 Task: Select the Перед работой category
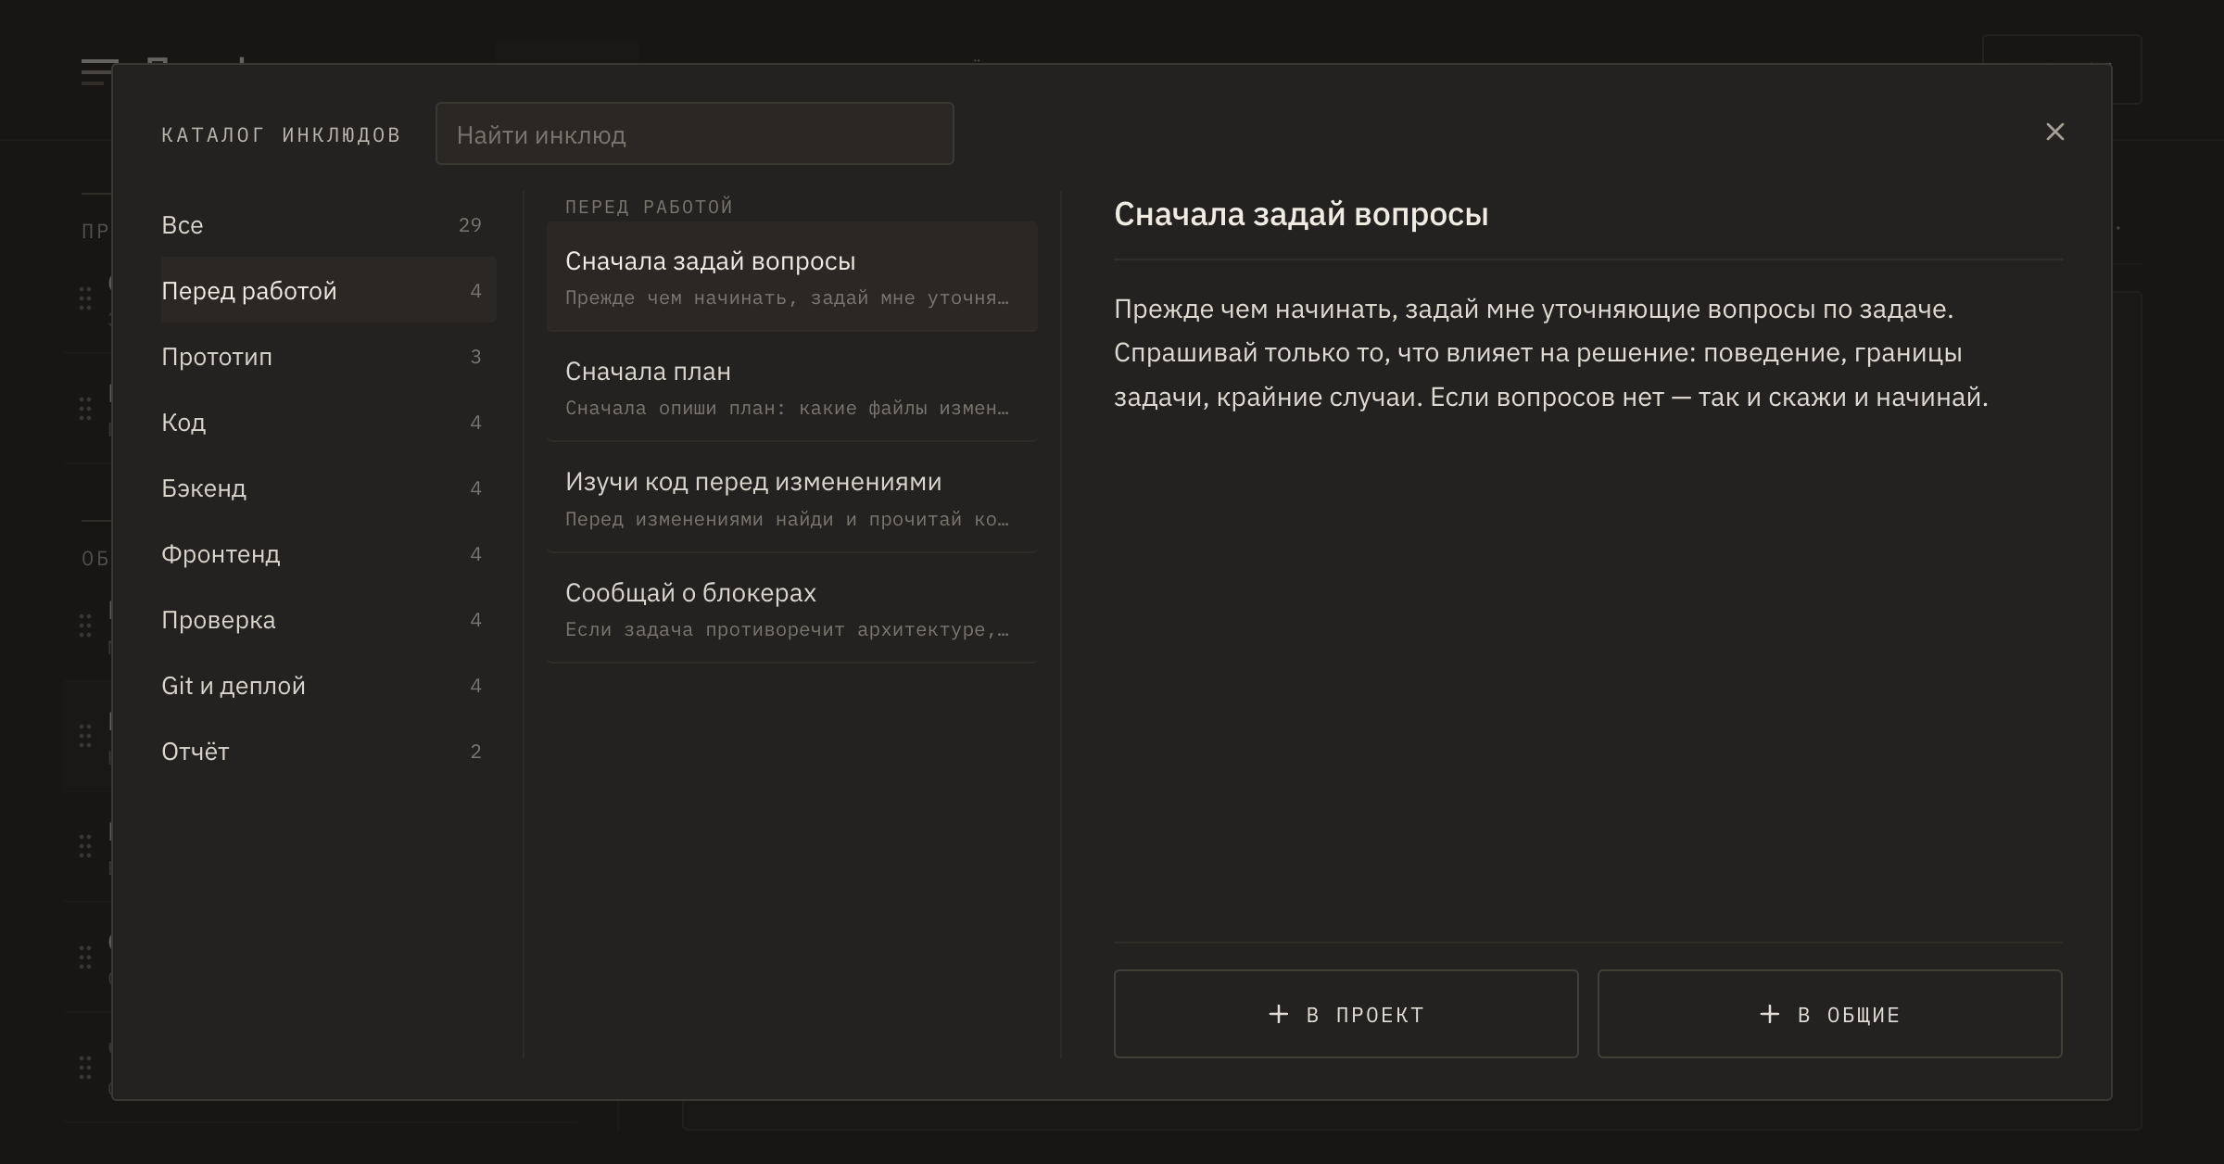328,290
